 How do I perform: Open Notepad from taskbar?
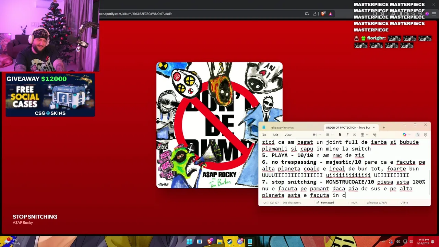(250, 242)
